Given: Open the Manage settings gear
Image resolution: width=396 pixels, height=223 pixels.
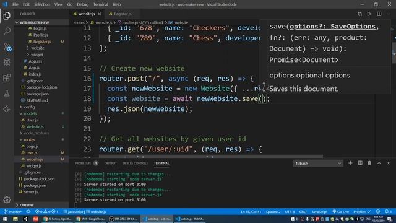Looking at the screenshot, I should [7, 199].
